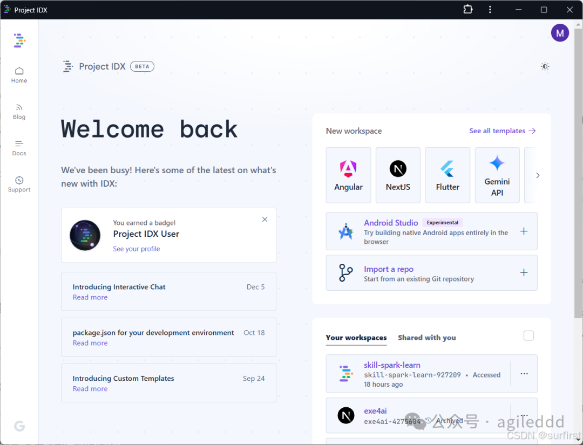Viewport: 583px width, 445px height.
Task: Click the Experimental tag
Action: [x=443, y=222]
